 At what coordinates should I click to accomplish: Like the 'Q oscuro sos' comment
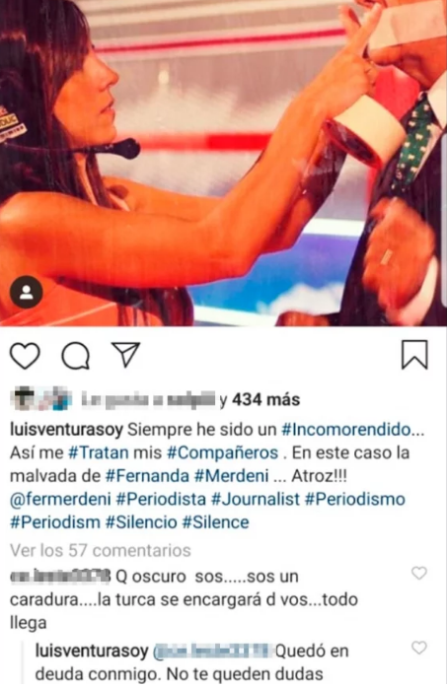point(419,573)
